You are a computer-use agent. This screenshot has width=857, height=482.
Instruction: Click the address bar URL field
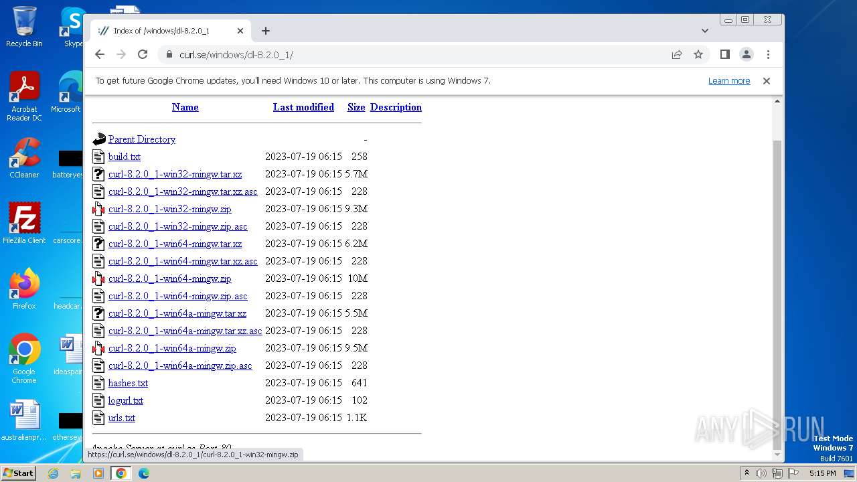pos(415,54)
